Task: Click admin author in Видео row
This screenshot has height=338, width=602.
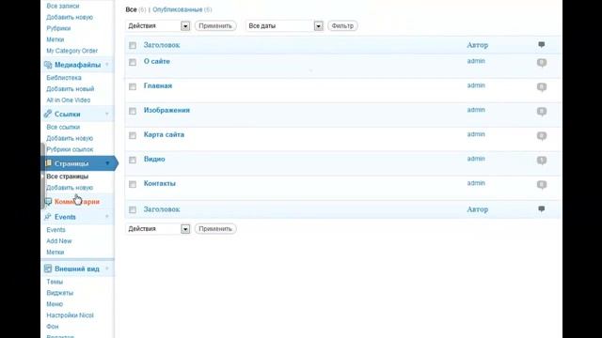Action: [x=476, y=159]
